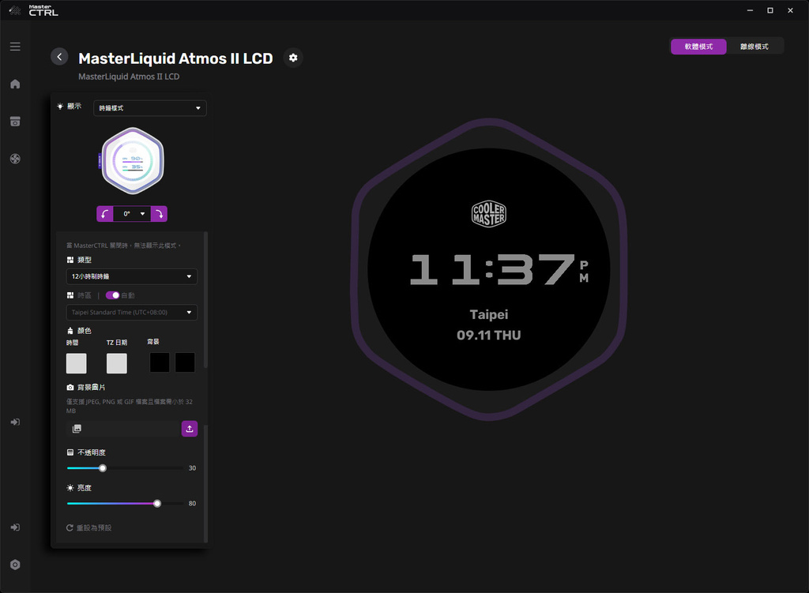Open the fan control sidebar icon
Screen dimensions: 809x593
coord(15,159)
